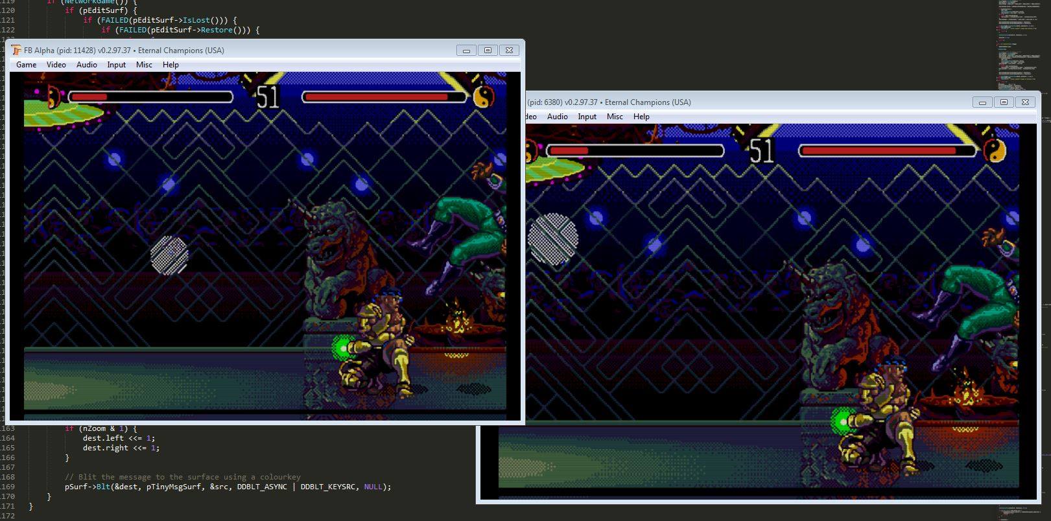Open Input menu in pid 6380 window
The height and width of the screenshot is (521, 1051).
[587, 117]
